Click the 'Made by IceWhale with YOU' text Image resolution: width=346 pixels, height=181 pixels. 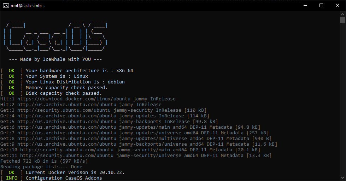coord(55,59)
